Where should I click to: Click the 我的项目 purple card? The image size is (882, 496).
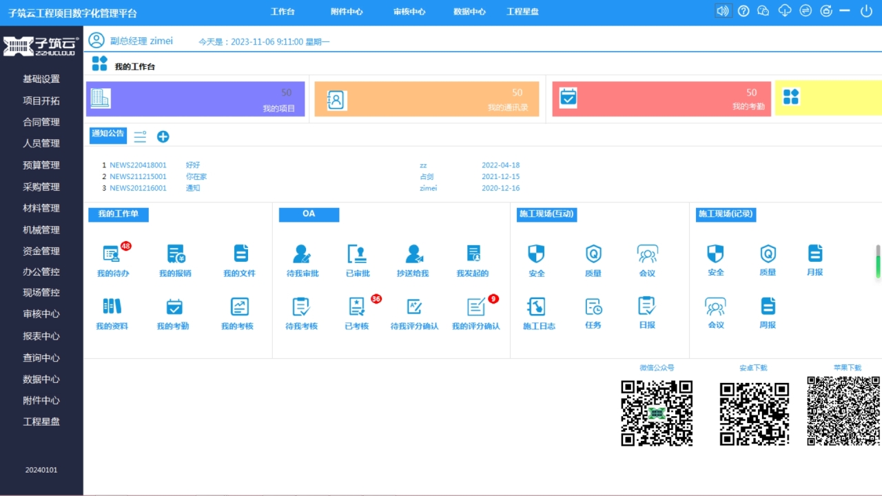[x=195, y=99]
